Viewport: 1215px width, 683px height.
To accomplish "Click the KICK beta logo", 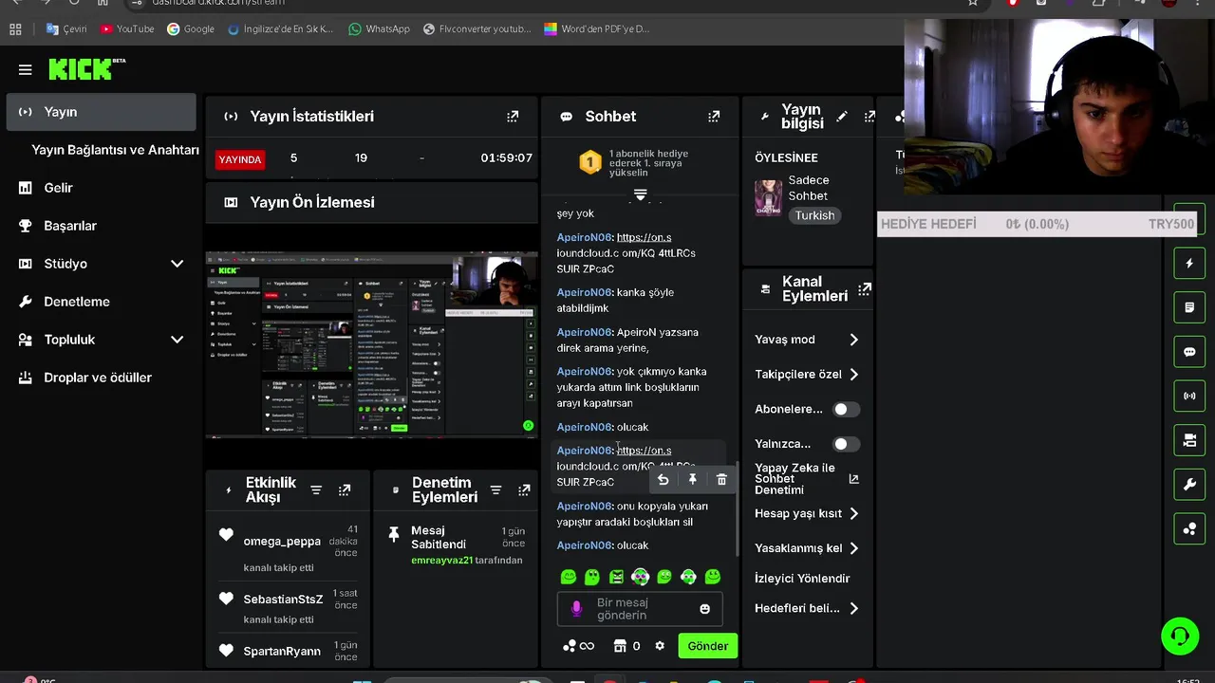I will coord(86,68).
